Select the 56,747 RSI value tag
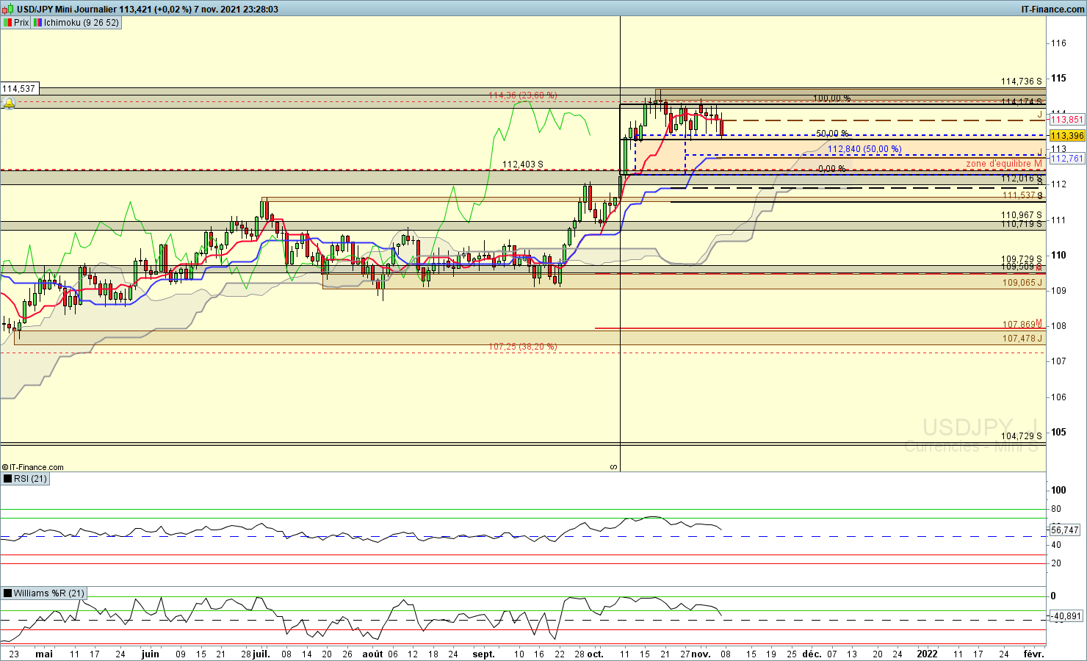The height and width of the screenshot is (661, 1087). coord(1065,530)
